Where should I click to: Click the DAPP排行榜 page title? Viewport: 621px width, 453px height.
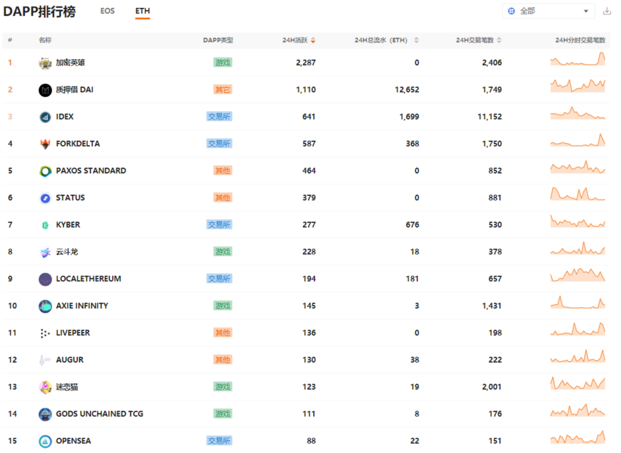(x=39, y=11)
